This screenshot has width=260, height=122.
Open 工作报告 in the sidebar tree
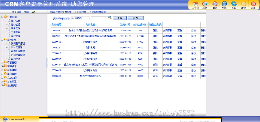click(15, 32)
